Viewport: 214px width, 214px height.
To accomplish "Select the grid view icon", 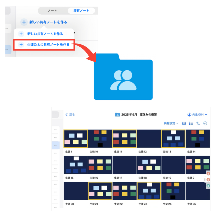I will 184,123.
